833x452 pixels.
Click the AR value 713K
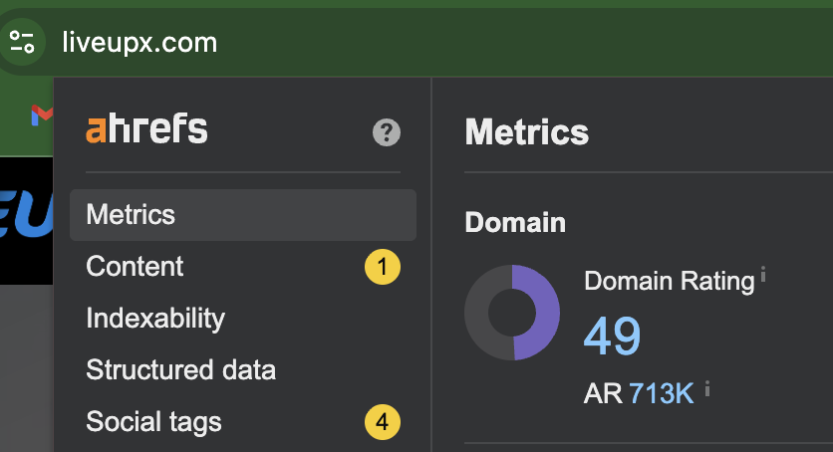coord(662,393)
